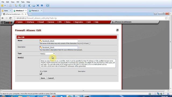Open the VM menu
Screen dimensions: 172x97
[x=18, y=2]
